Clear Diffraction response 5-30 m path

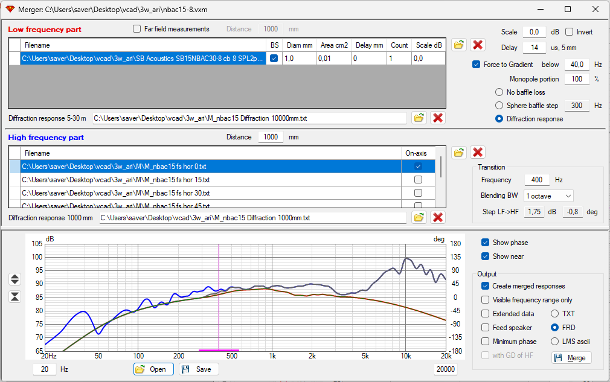tap(438, 118)
